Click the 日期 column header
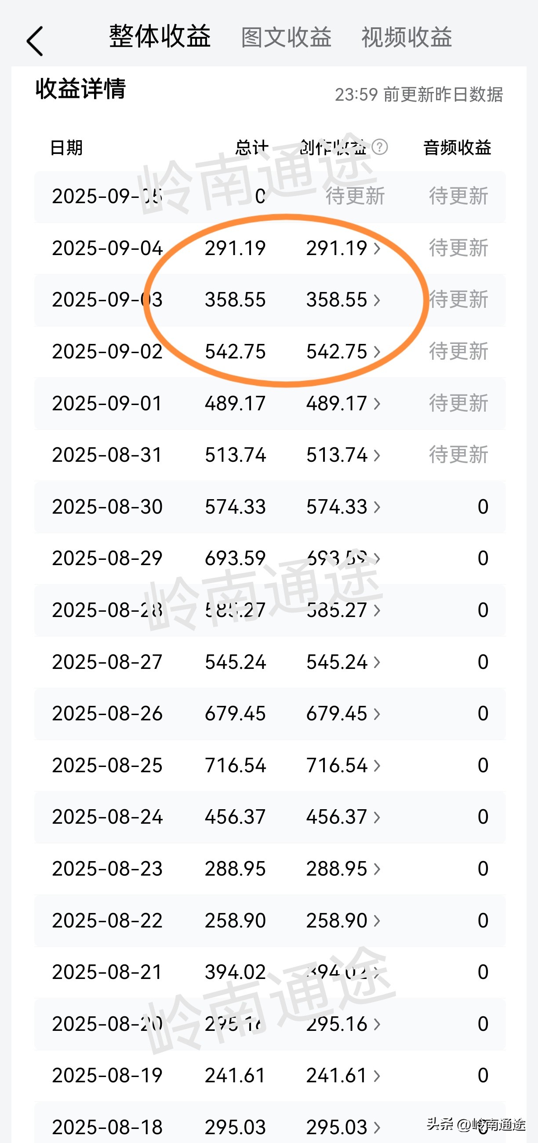This screenshot has height=1143, width=538. coord(66,148)
